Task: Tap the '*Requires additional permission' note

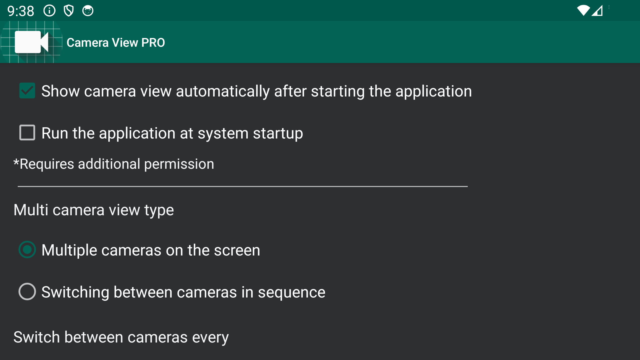Action: (114, 164)
